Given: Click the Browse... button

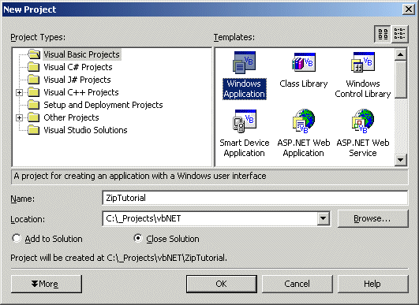Looking at the screenshot, I should click(x=372, y=218).
